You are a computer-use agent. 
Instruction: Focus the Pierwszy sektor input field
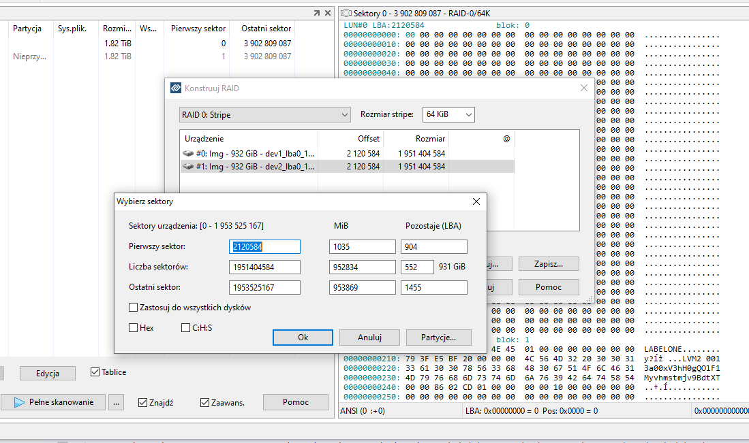click(x=264, y=246)
